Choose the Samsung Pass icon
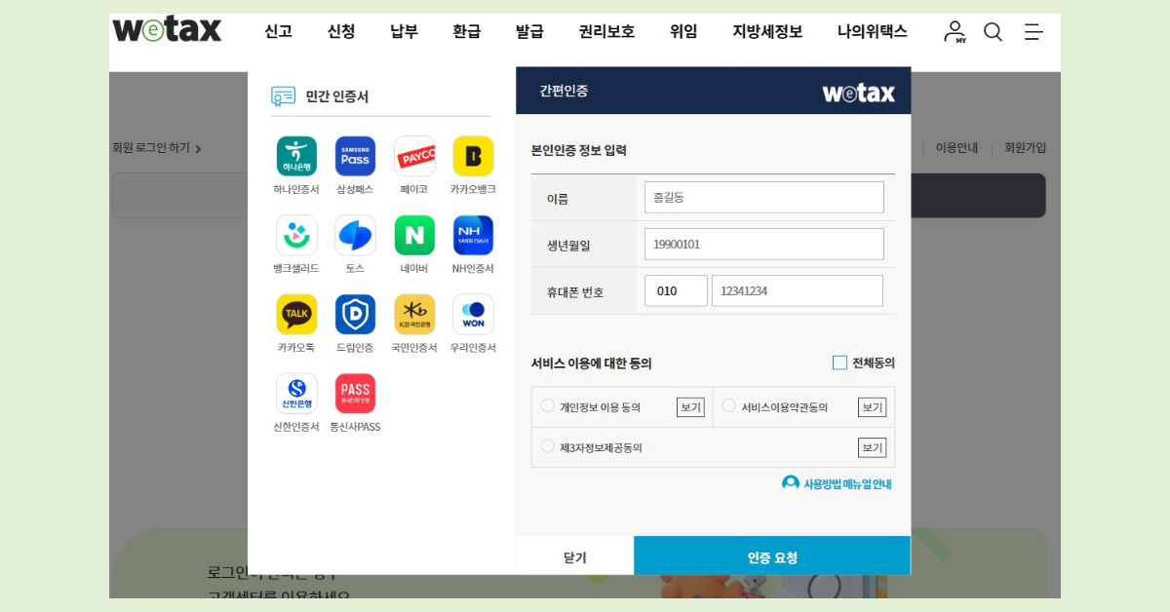This screenshot has height=612, width=1170. pos(355,156)
